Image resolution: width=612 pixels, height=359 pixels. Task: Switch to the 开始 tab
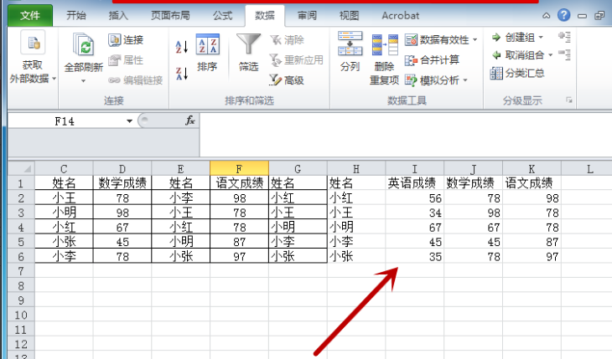76,16
